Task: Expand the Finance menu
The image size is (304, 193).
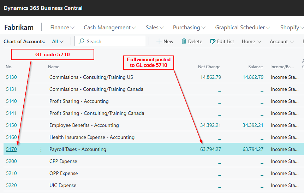Action: [62, 27]
